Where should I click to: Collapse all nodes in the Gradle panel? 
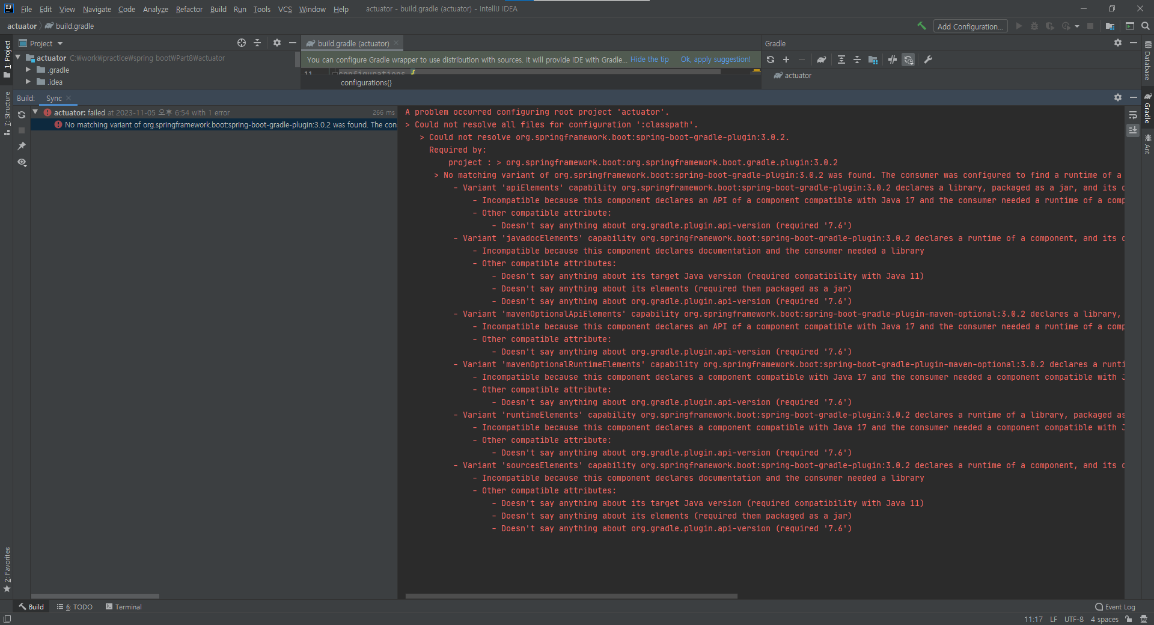[858, 59]
